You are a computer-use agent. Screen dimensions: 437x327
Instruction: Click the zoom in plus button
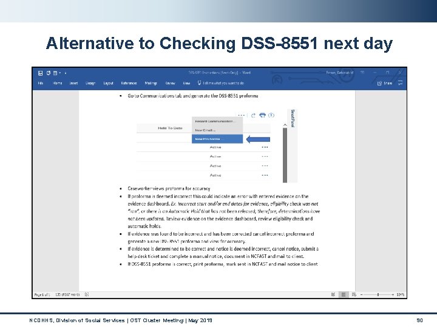pos(393,294)
